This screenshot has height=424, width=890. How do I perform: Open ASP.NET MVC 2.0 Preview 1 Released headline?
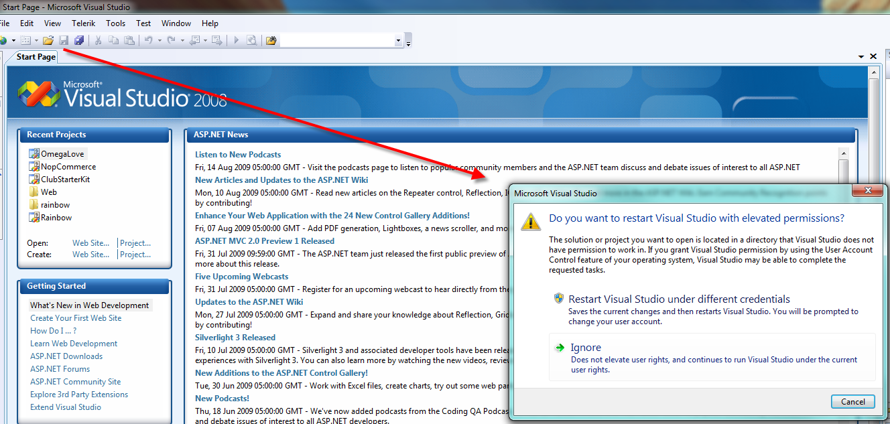click(265, 241)
